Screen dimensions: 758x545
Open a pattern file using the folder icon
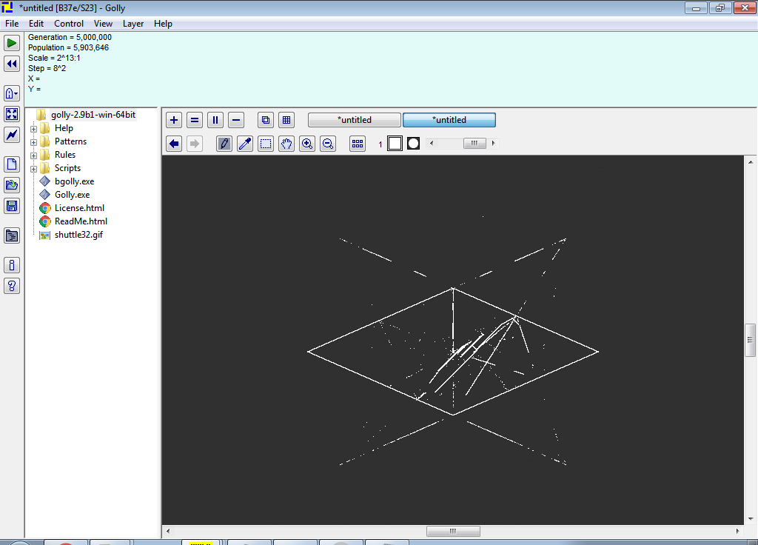12,185
